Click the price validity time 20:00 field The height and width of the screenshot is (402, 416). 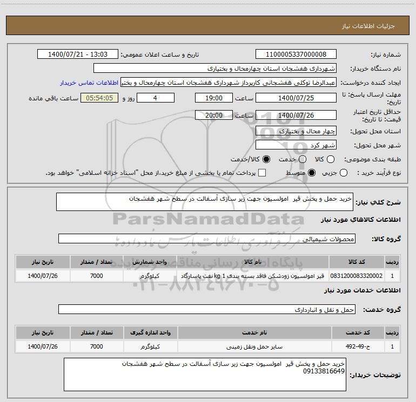(x=214, y=115)
